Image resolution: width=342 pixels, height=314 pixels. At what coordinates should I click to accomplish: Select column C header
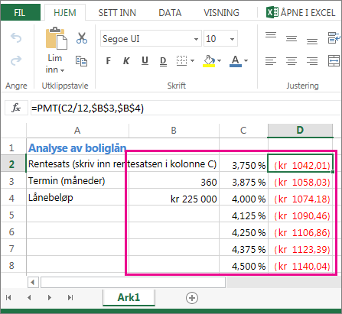[x=243, y=131]
